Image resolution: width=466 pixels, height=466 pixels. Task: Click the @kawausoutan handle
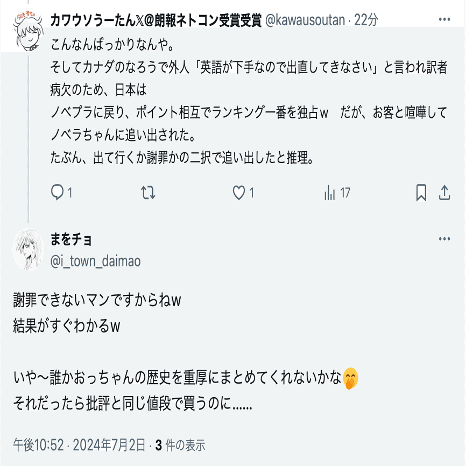pos(305,20)
